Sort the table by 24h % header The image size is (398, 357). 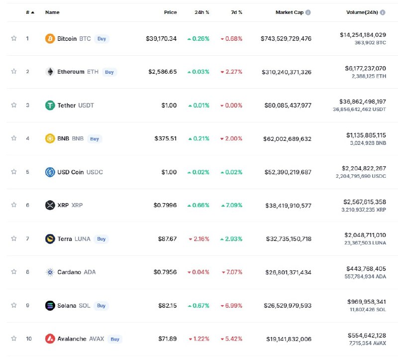(x=202, y=12)
